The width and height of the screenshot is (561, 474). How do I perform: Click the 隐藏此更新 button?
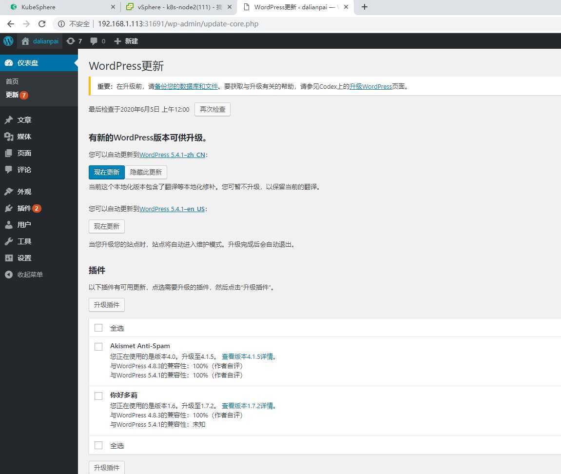[146, 172]
